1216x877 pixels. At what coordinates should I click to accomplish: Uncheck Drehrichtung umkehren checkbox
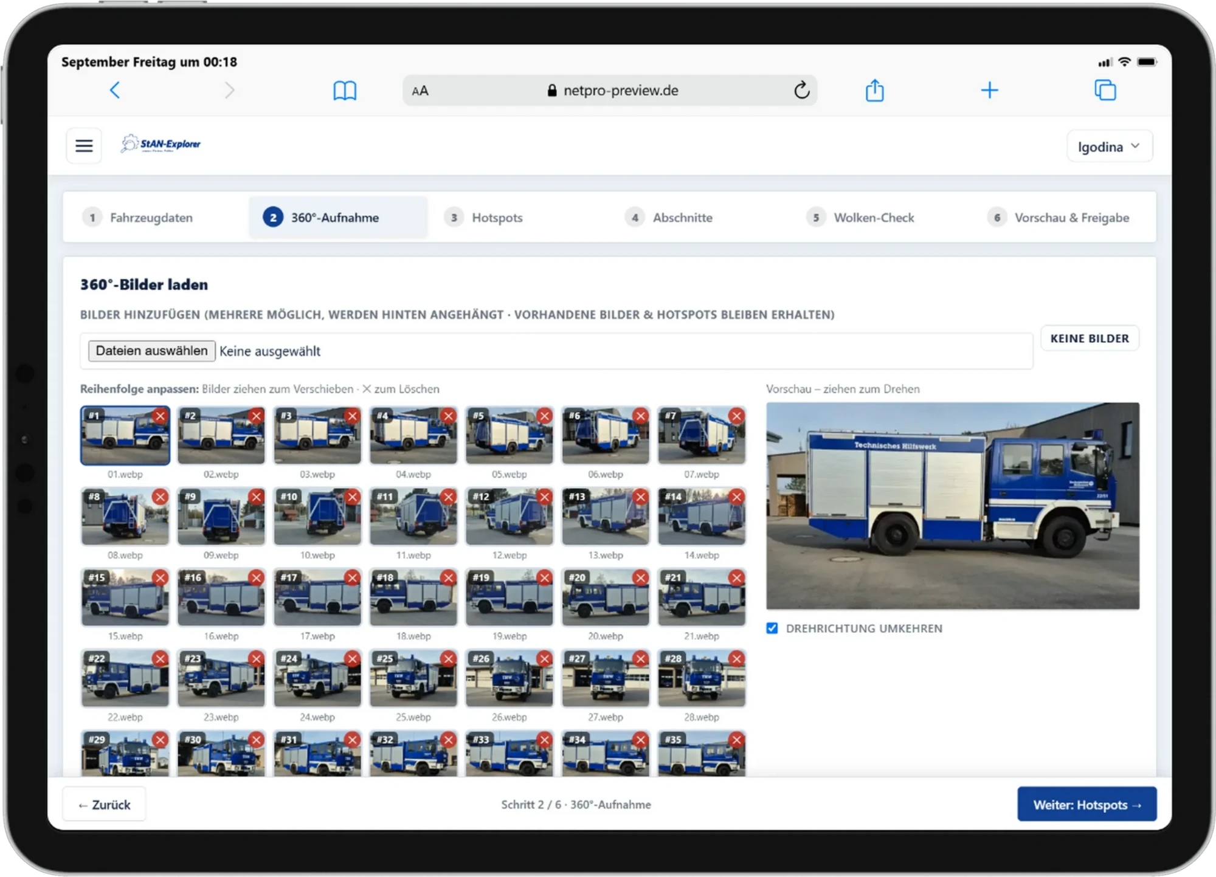[772, 628]
